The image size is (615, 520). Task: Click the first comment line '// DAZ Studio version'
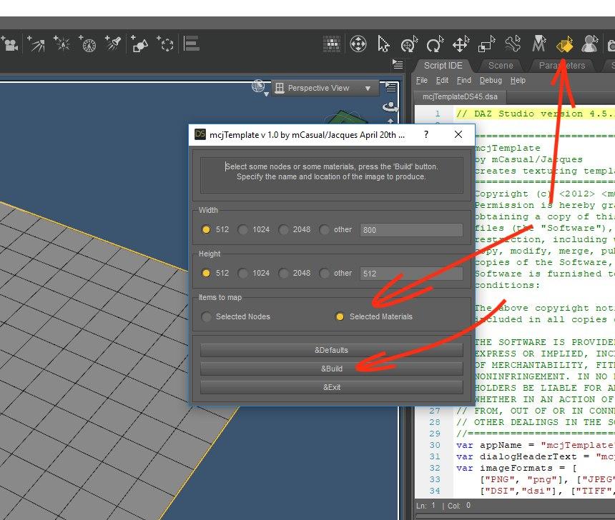(x=536, y=114)
